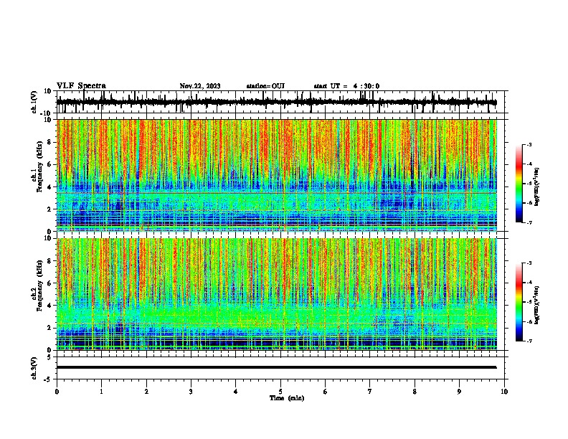Click time axis tick label "8"
Viewport: 568px width, 439px height.
[415, 392]
